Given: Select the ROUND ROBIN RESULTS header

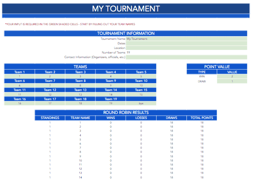Looking at the screenshot, I should [x=126, y=113].
